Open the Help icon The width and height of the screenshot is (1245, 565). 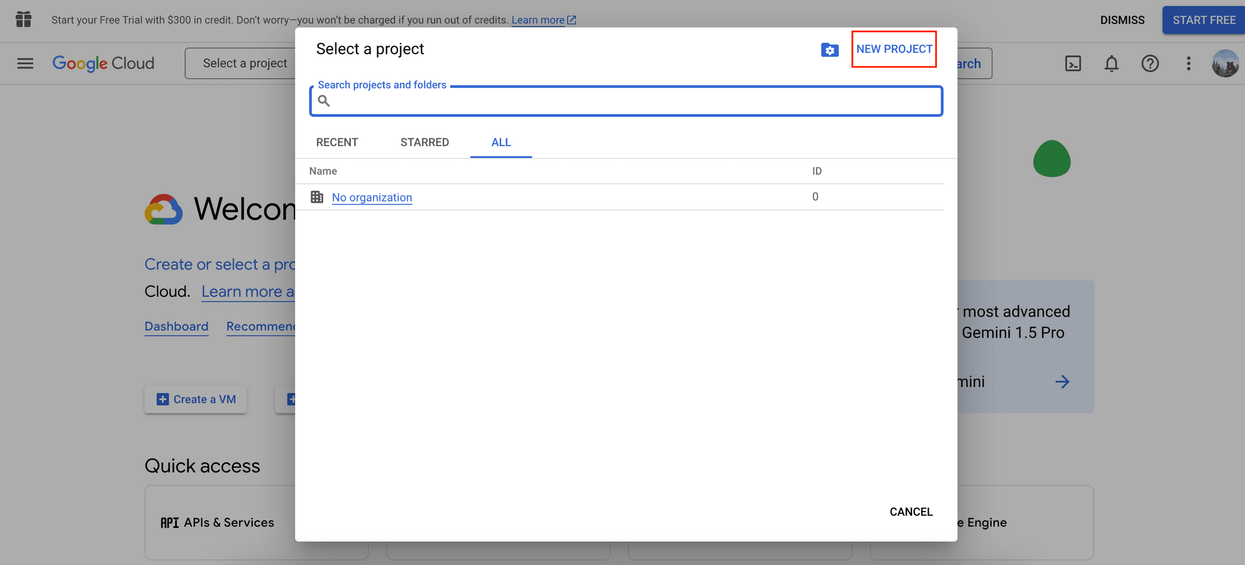[1150, 63]
